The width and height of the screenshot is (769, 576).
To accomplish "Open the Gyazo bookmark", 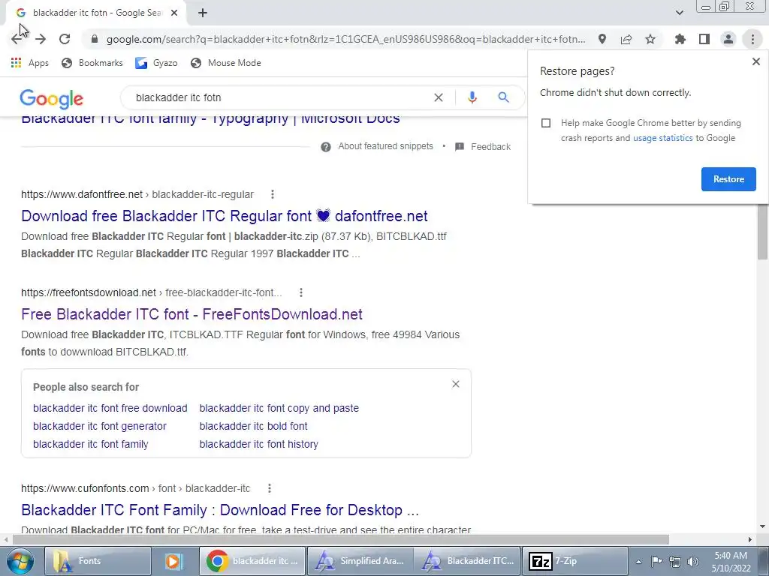I will [156, 63].
